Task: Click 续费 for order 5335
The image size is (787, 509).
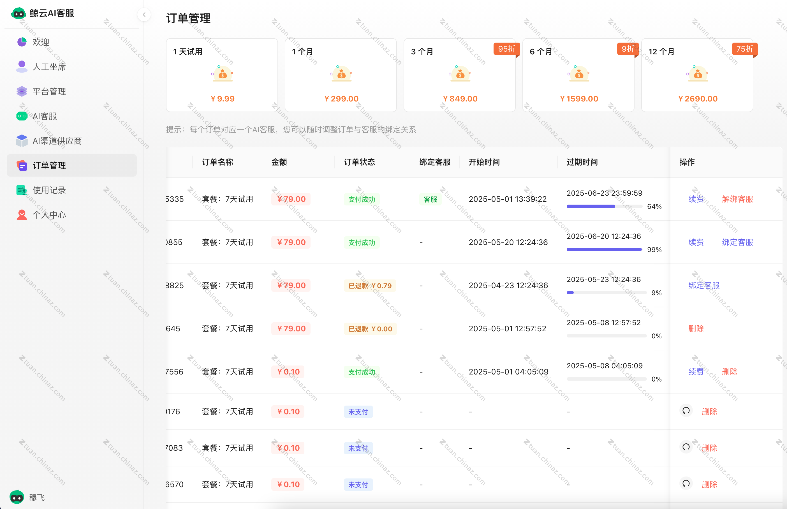Action: 696,199
